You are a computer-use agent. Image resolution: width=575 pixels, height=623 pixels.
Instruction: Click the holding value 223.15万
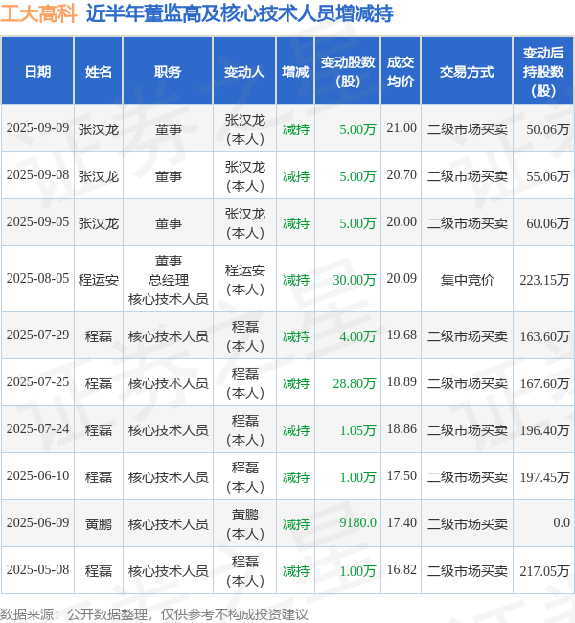(x=544, y=280)
